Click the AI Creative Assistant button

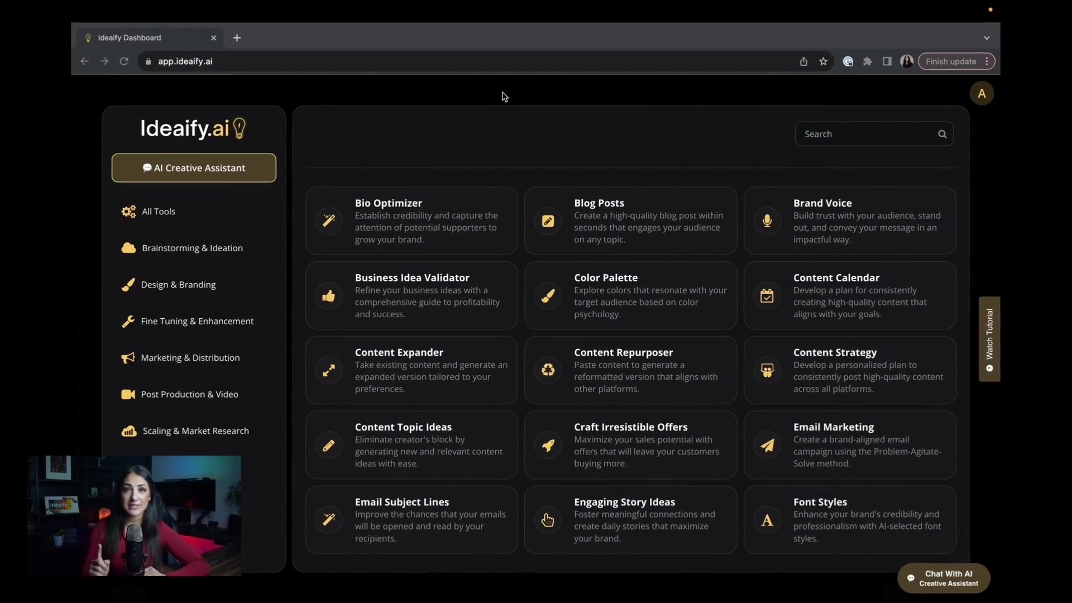[194, 168]
